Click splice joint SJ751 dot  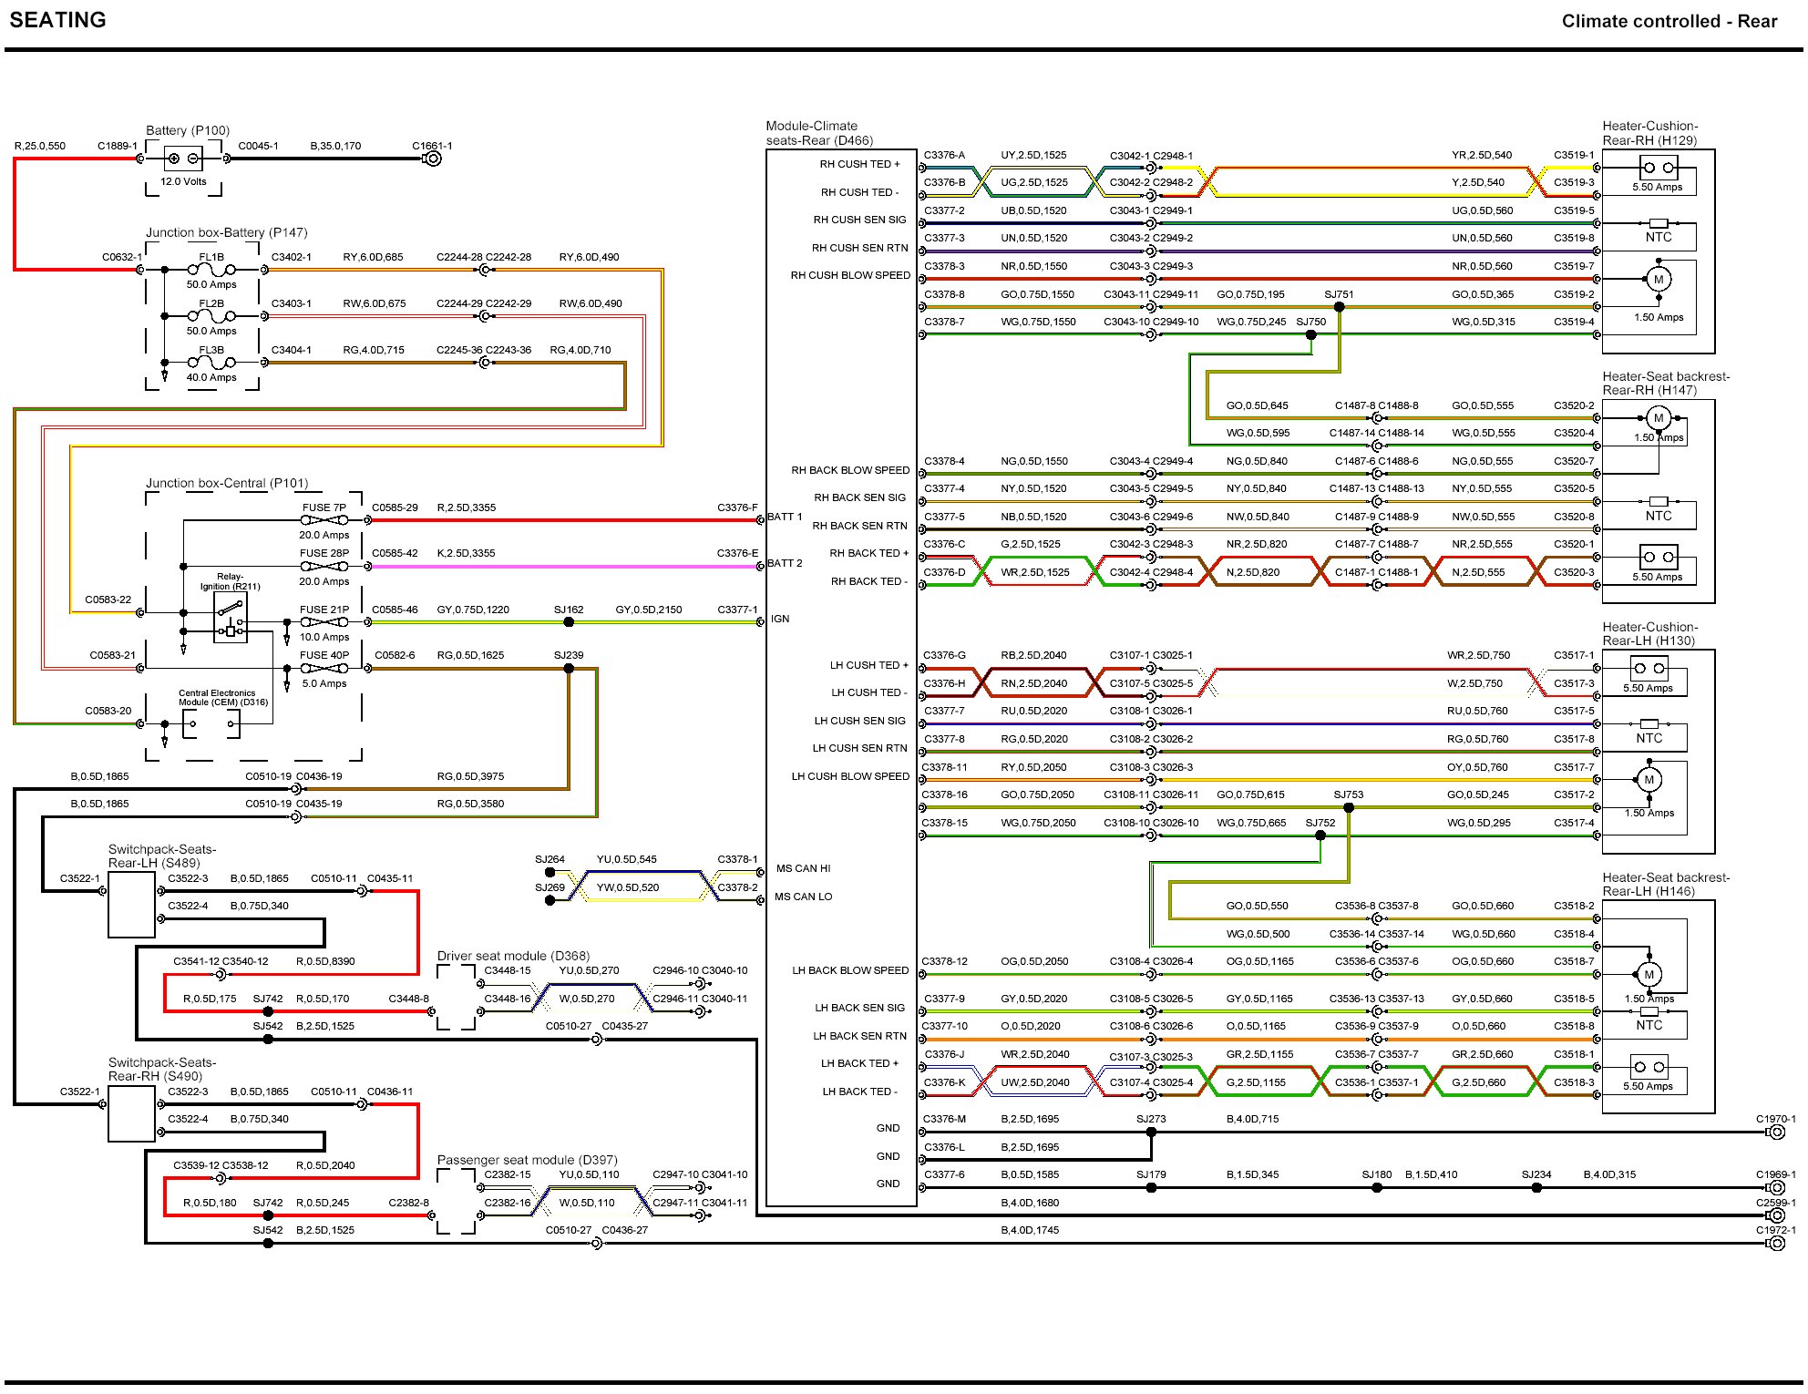click(x=1339, y=307)
